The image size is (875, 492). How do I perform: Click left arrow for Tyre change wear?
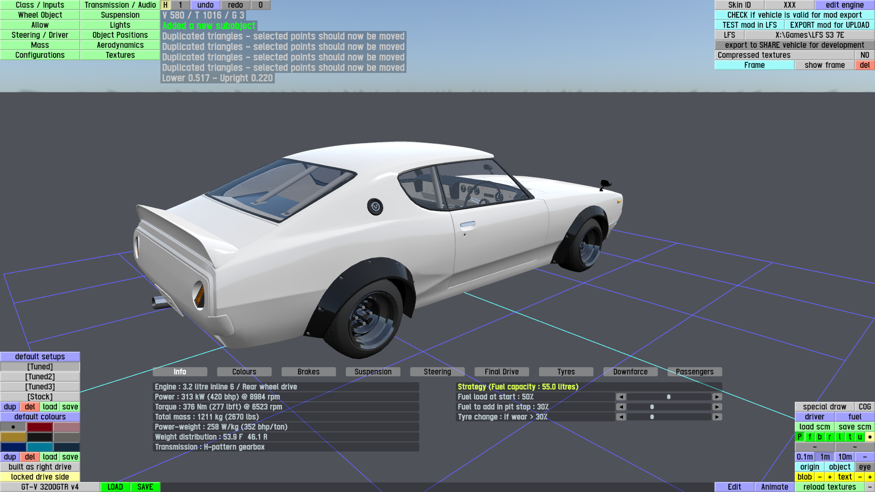(621, 417)
